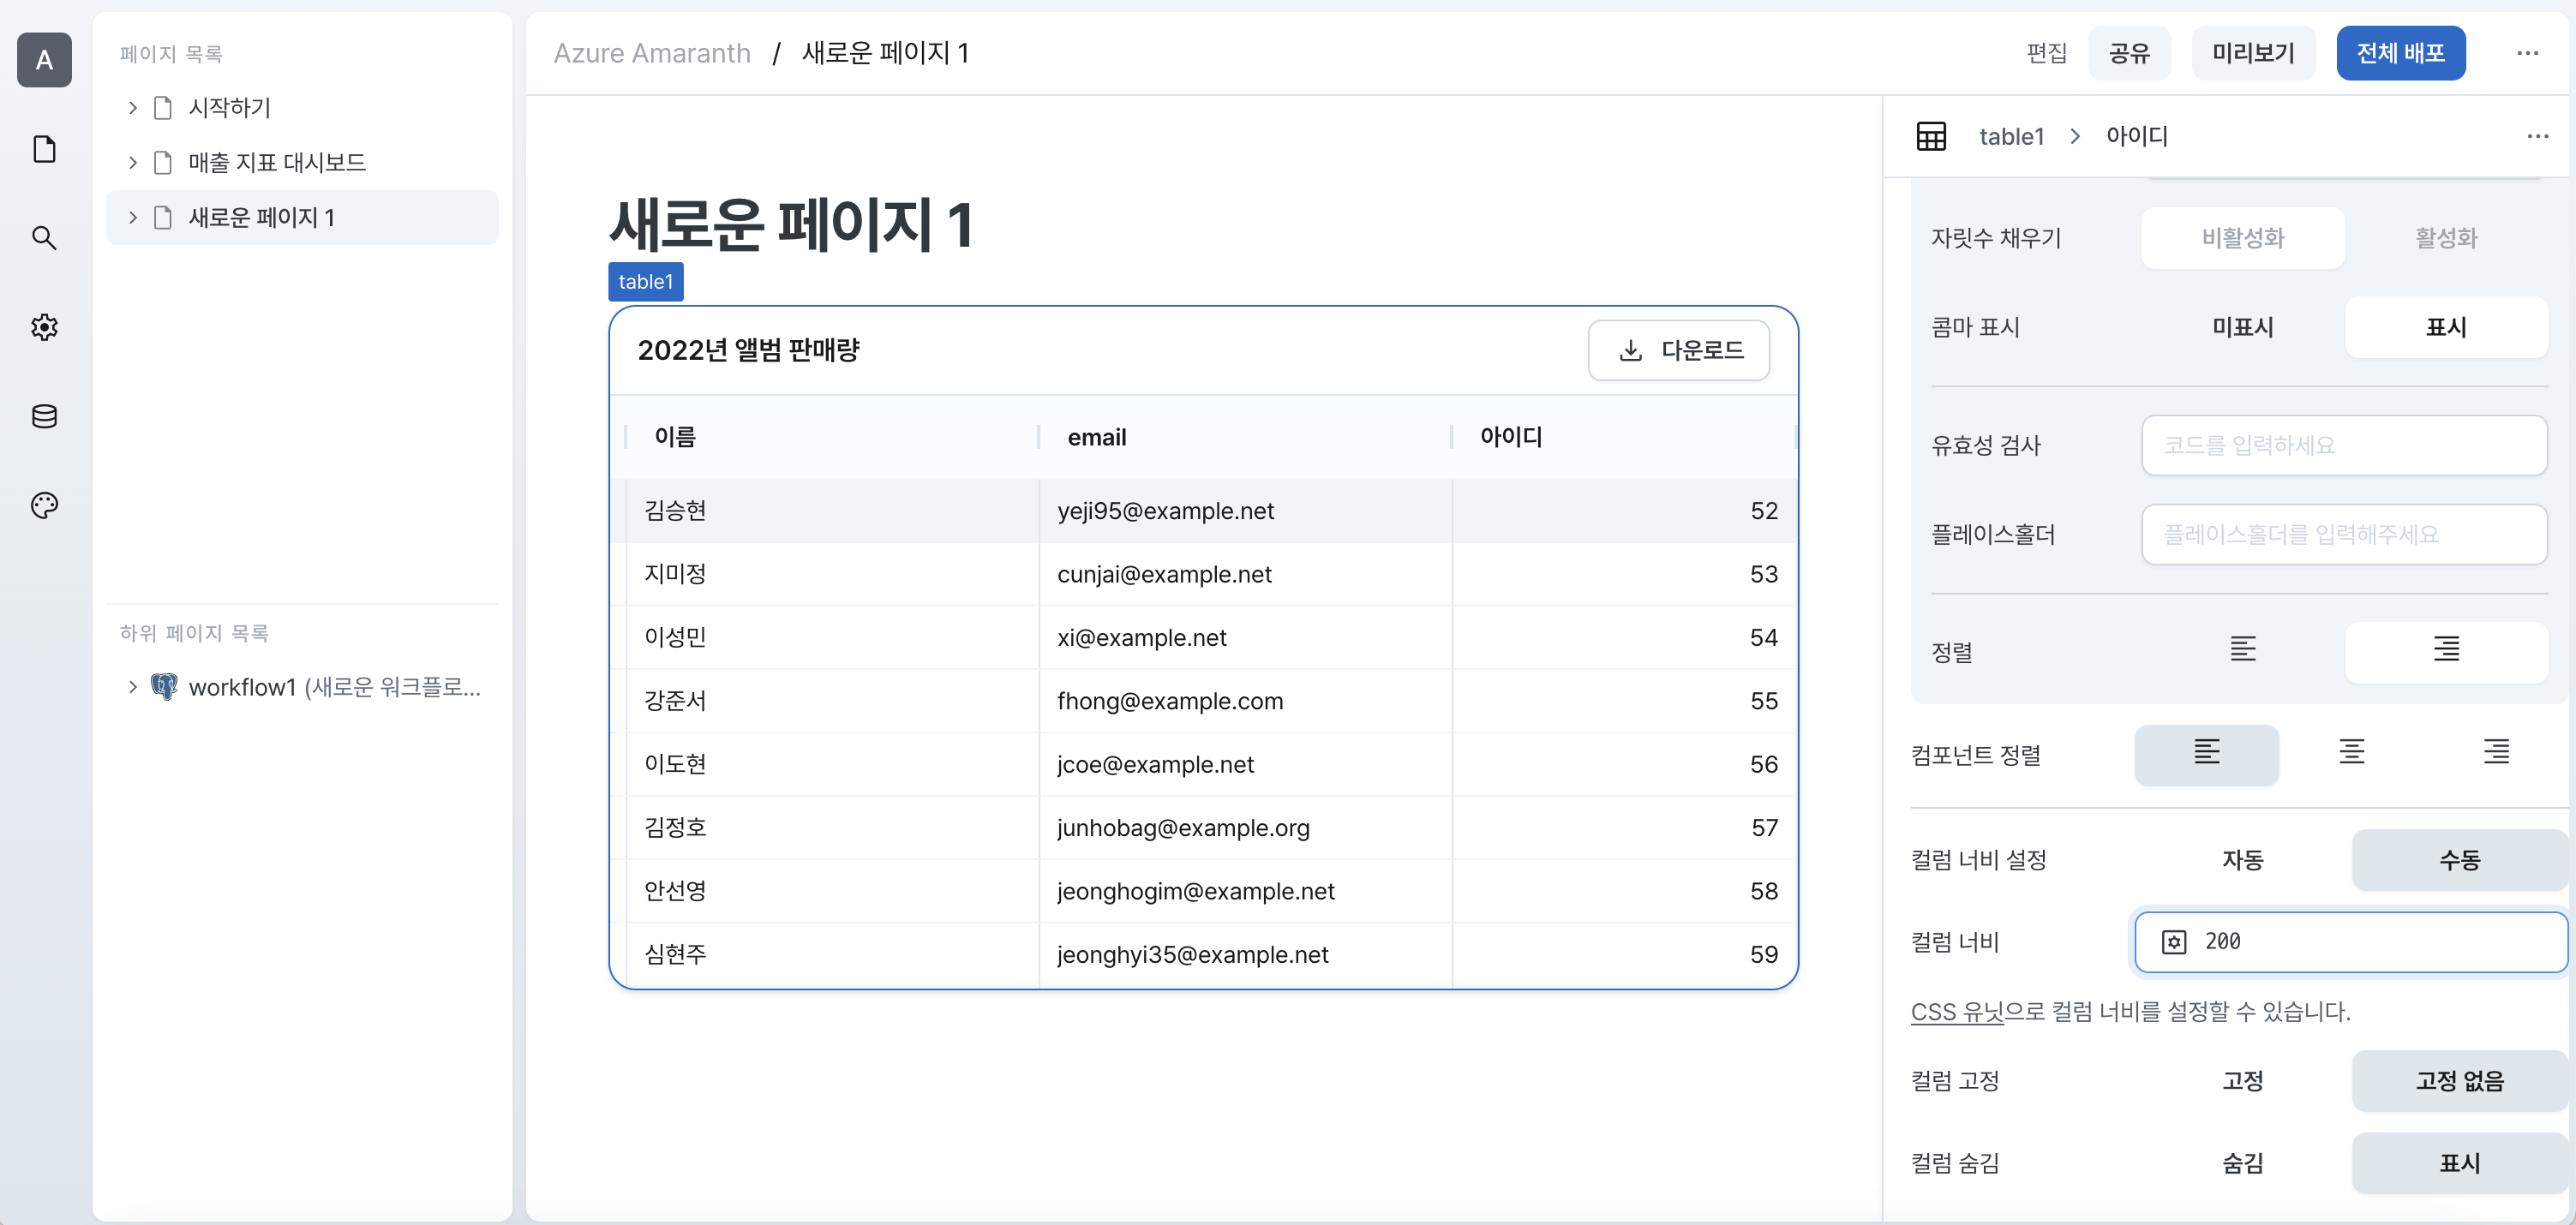Select 새로운 페이지 1 in page list
This screenshot has height=1225, width=2576.
302,217
